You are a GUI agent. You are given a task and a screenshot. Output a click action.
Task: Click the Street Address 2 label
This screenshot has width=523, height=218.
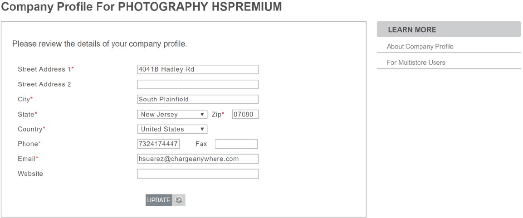point(44,84)
